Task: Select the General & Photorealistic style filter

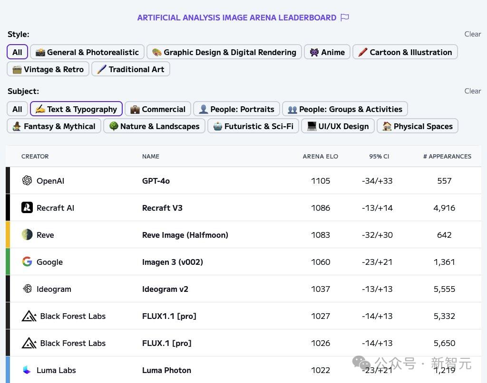Action: [88, 52]
